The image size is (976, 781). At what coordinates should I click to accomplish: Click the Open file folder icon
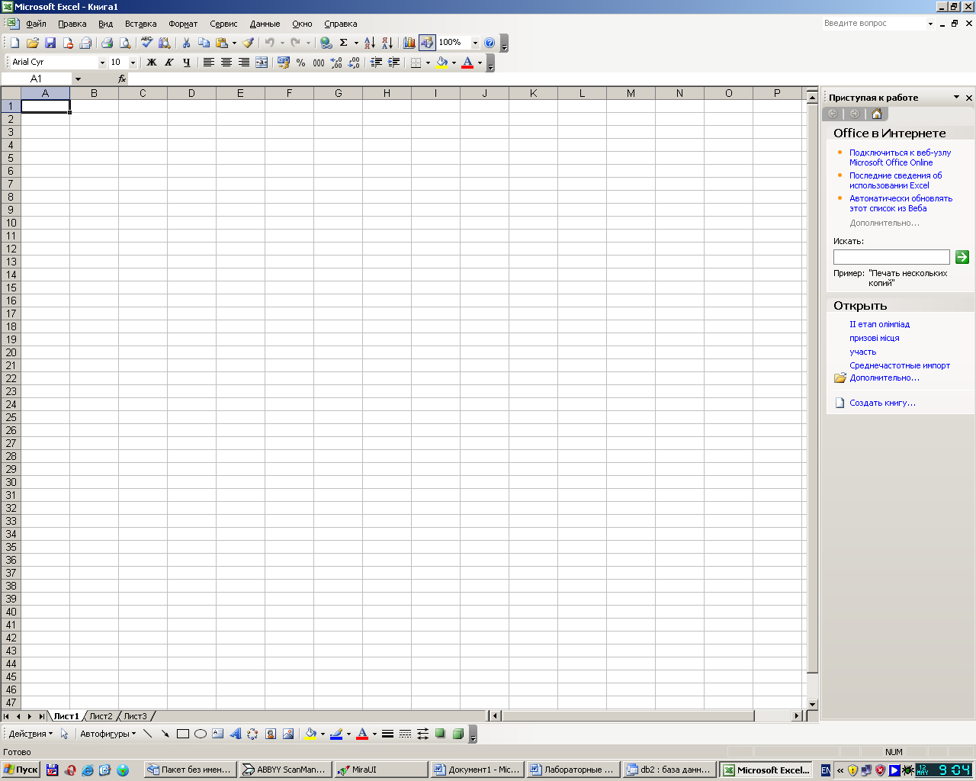click(x=32, y=43)
